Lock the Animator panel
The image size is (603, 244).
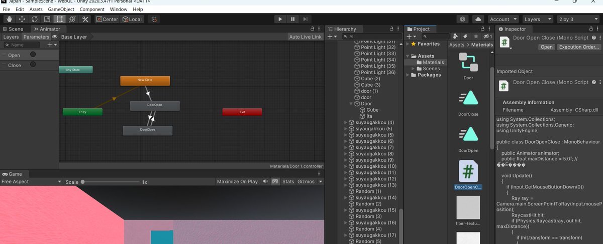point(312,29)
